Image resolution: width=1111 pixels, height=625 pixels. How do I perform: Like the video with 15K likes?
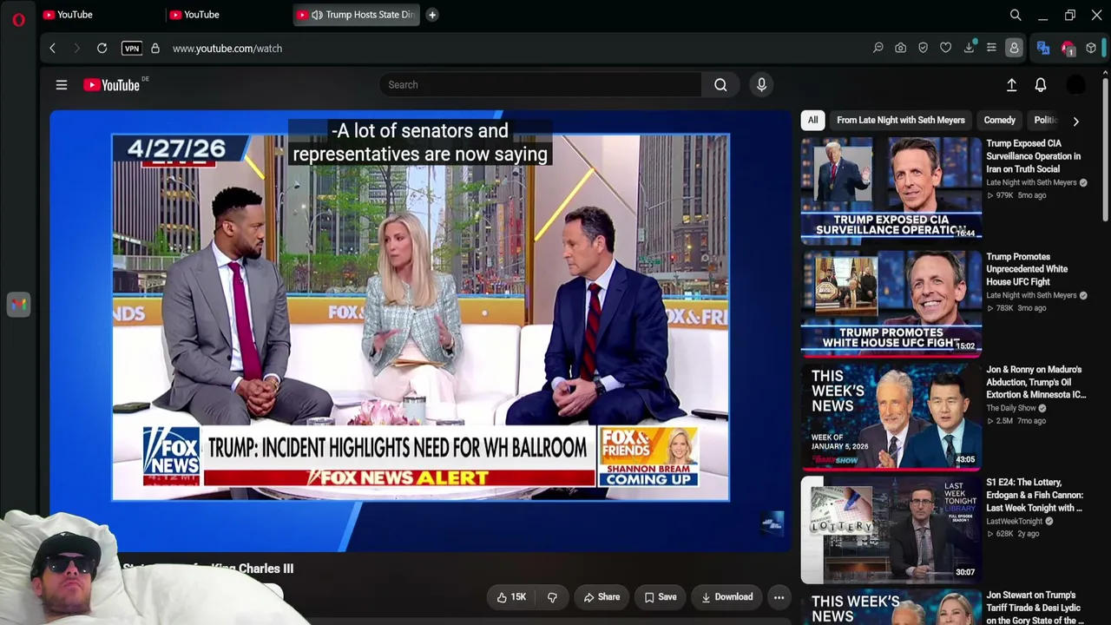[510, 597]
